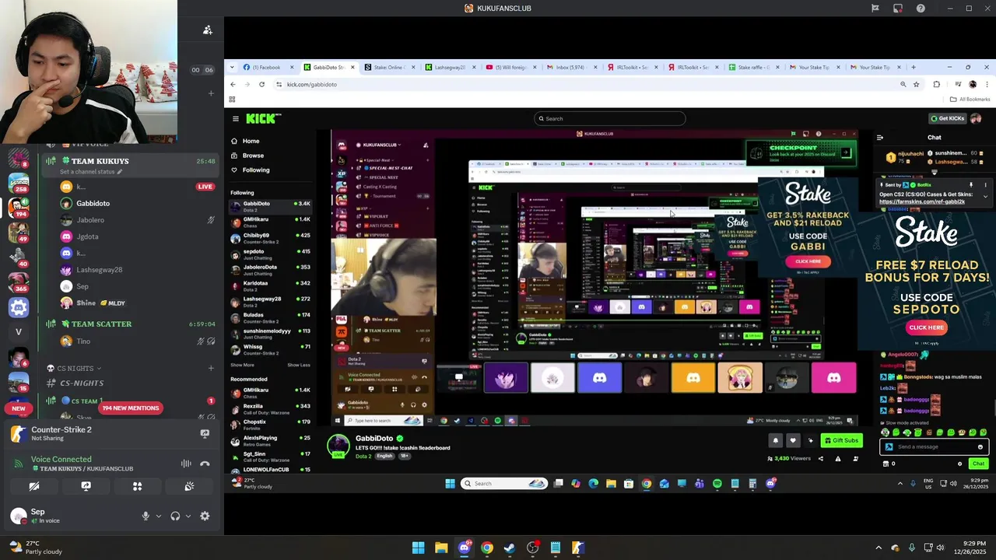The image size is (996, 560).
Task: Open Discord activities launcher button
Action: click(x=137, y=486)
